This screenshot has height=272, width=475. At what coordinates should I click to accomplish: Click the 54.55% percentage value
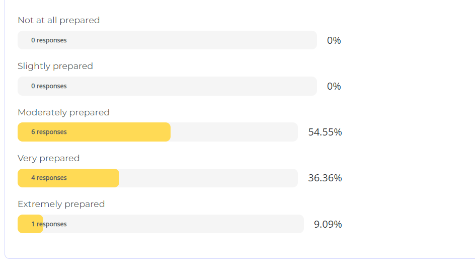click(x=325, y=132)
